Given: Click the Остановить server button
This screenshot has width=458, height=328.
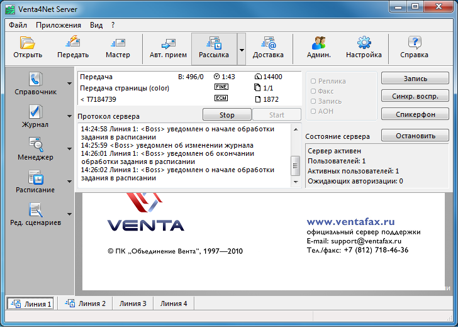Looking at the screenshot, I should [415, 136].
